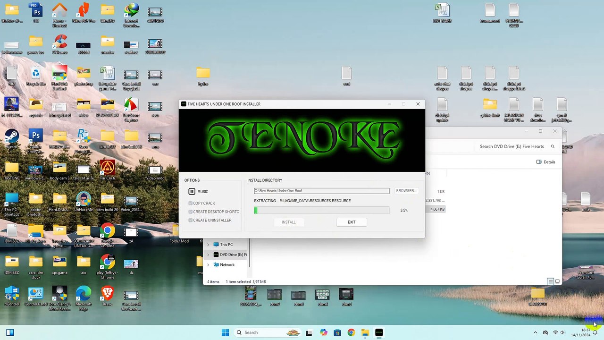Click the green extraction progress bar
The image size is (604, 340).
[x=321, y=210]
